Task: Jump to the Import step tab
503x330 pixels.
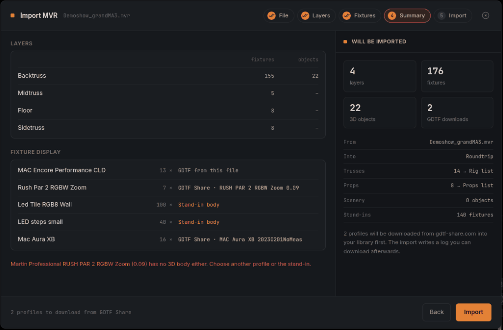Action: (x=452, y=15)
